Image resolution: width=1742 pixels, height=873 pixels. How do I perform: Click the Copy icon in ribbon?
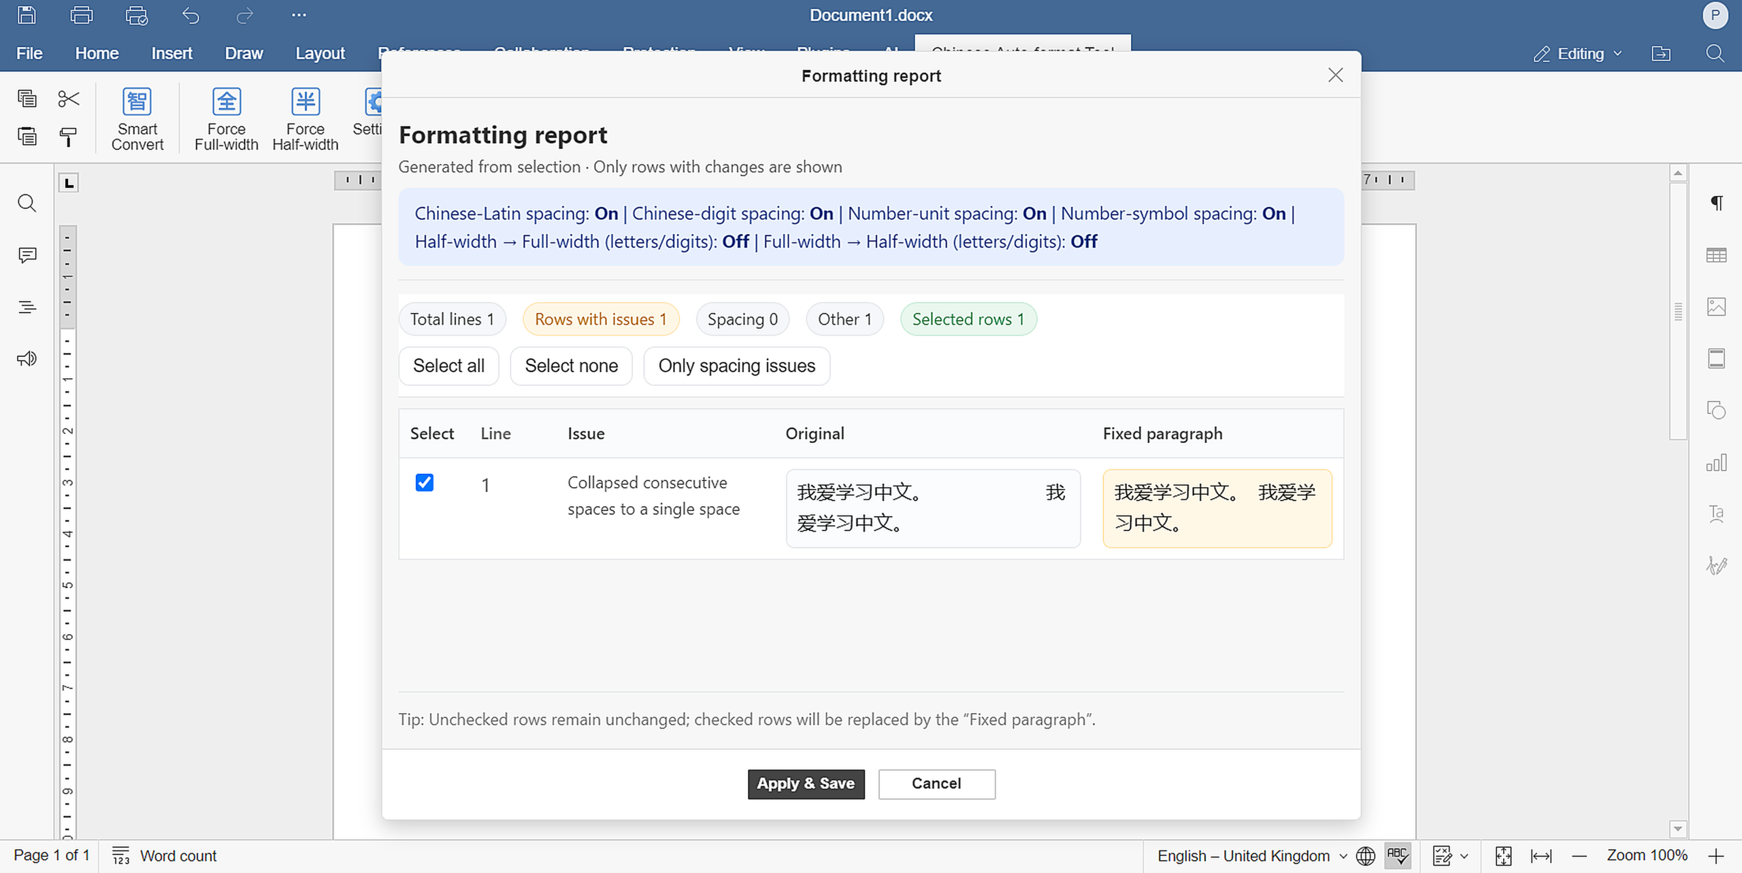click(x=27, y=99)
